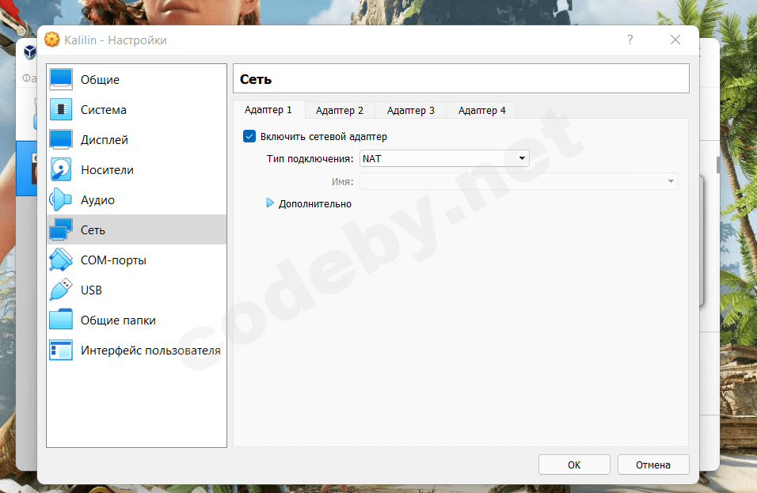The height and width of the screenshot is (493, 757).
Task: Open the Тип подключения NAT dropdown
Action: click(444, 159)
